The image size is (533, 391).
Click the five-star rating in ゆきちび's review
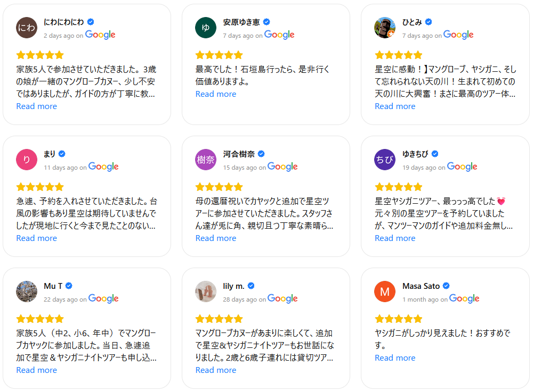pyautogui.click(x=398, y=187)
